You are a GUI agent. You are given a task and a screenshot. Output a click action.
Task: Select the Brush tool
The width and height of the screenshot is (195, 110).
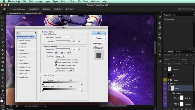tap(2, 46)
